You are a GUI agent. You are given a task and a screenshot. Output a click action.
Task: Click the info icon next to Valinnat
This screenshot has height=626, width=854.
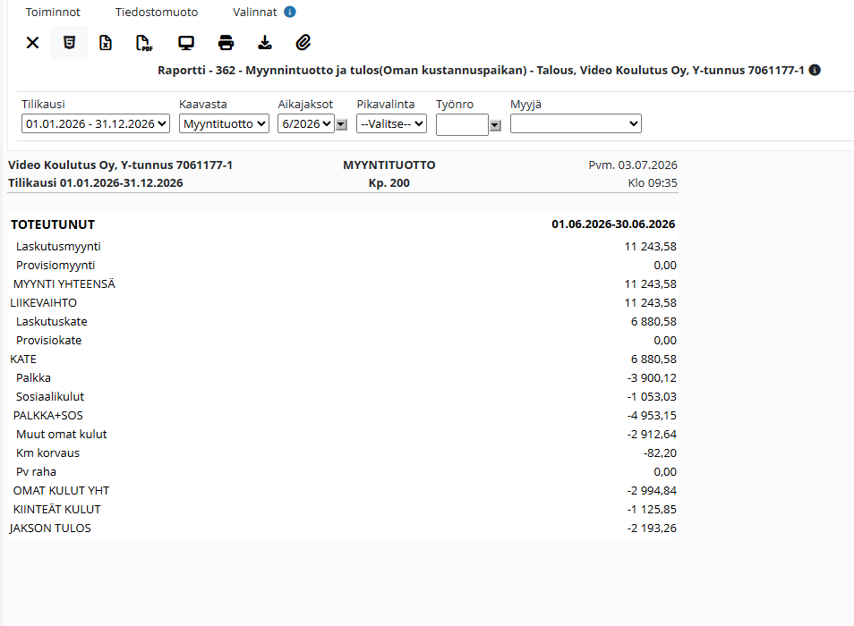(290, 12)
